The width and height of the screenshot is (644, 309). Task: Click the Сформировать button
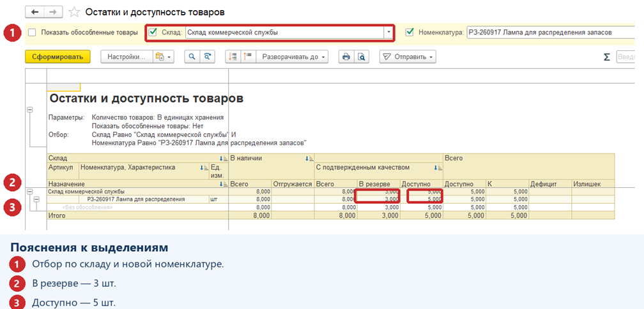click(x=57, y=57)
